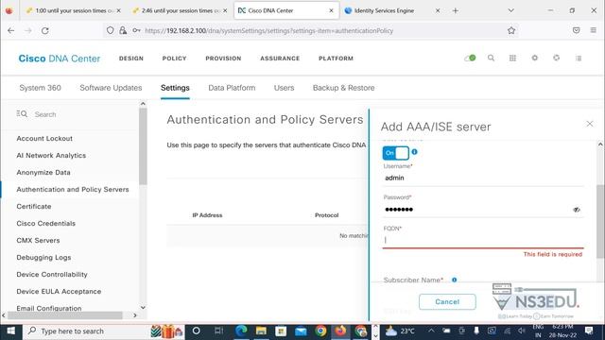This screenshot has width=605, height=340.
Task: Open the Users tab
Action: click(x=284, y=88)
